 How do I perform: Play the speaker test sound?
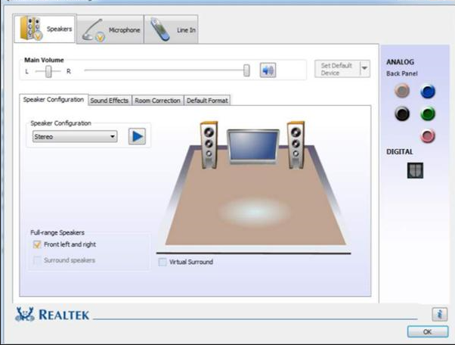coord(137,136)
